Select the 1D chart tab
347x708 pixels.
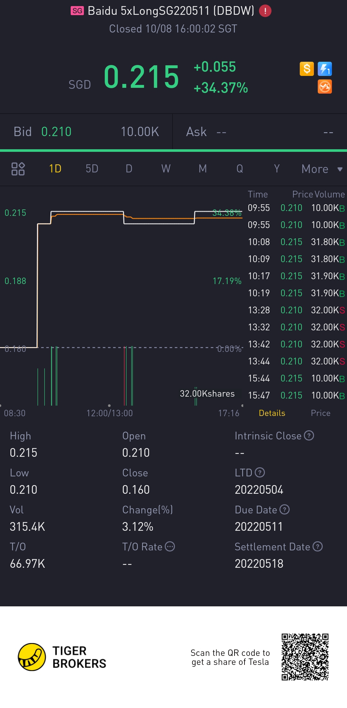coord(55,169)
